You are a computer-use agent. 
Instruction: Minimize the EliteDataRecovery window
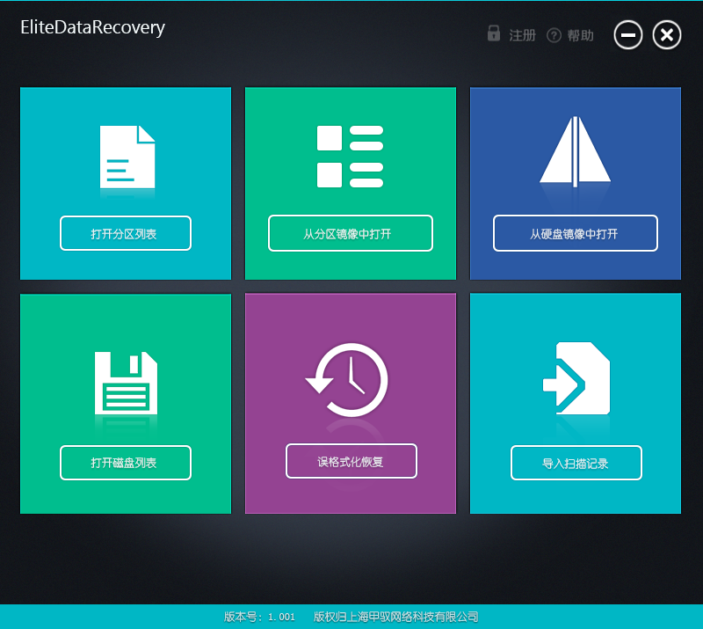point(628,35)
